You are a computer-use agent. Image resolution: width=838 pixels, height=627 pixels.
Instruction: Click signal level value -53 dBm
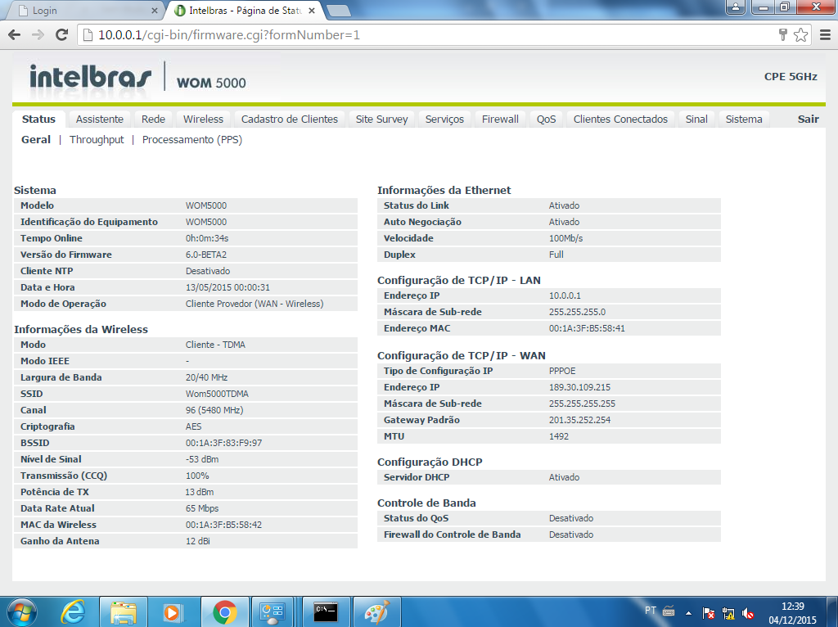point(202,459)
